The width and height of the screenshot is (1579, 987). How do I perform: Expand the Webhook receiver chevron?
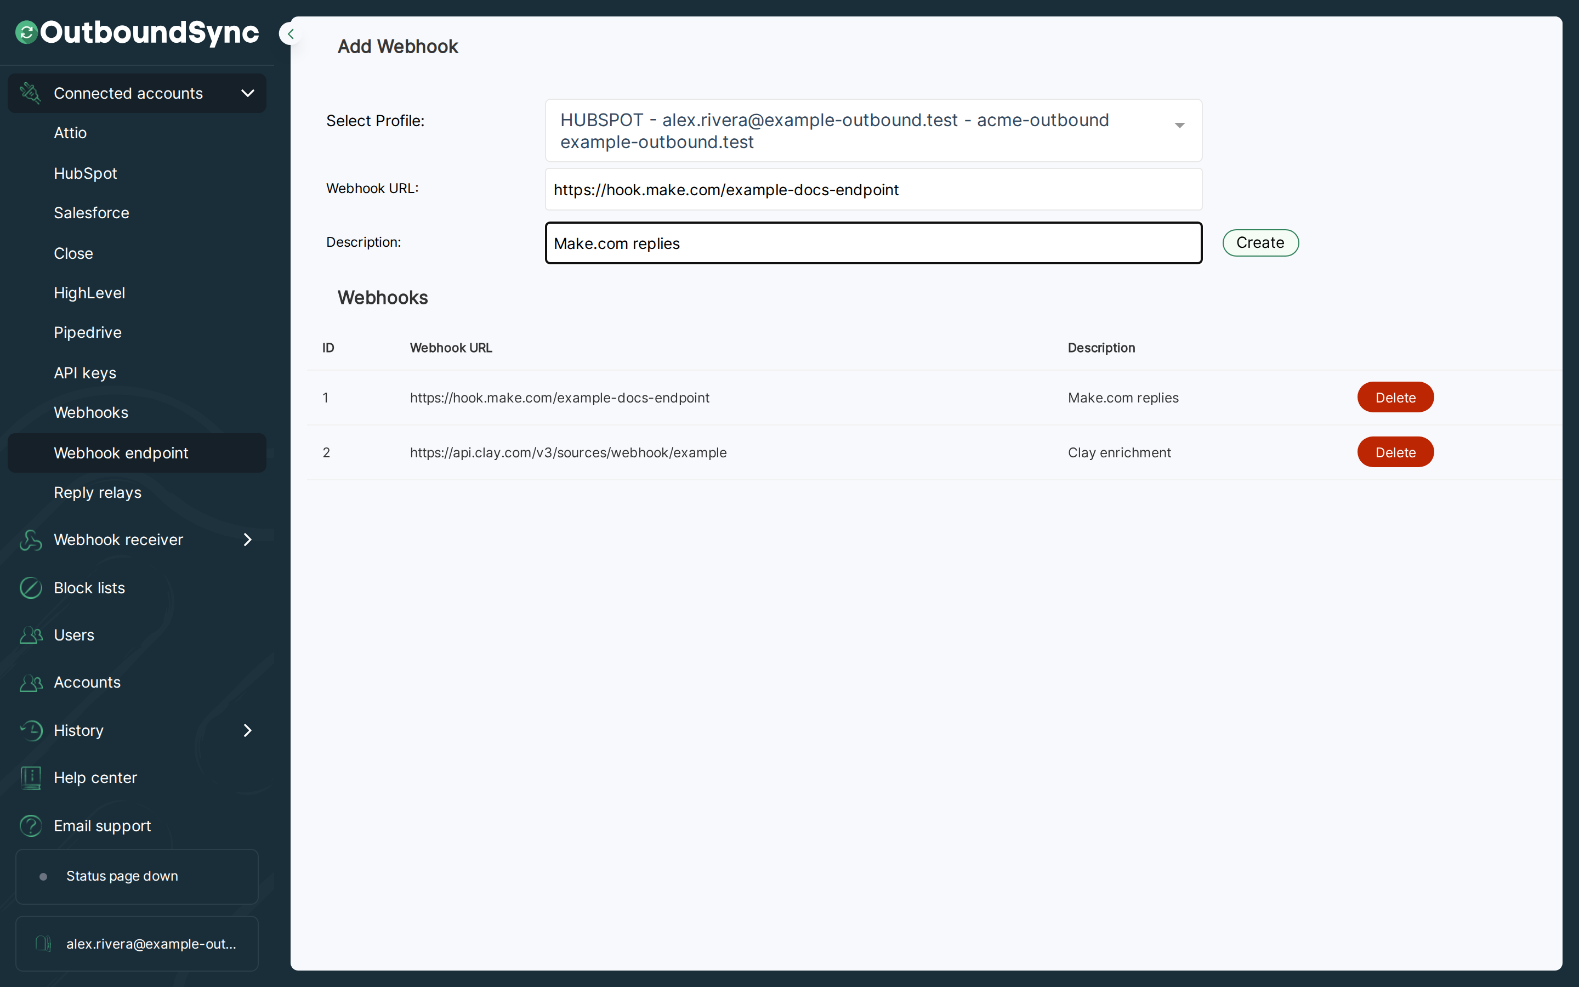coord(247,540)
